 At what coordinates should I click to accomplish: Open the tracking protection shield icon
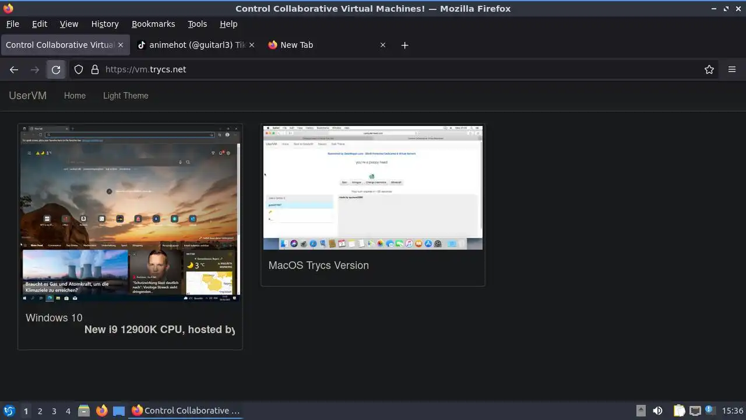point(79,69)
